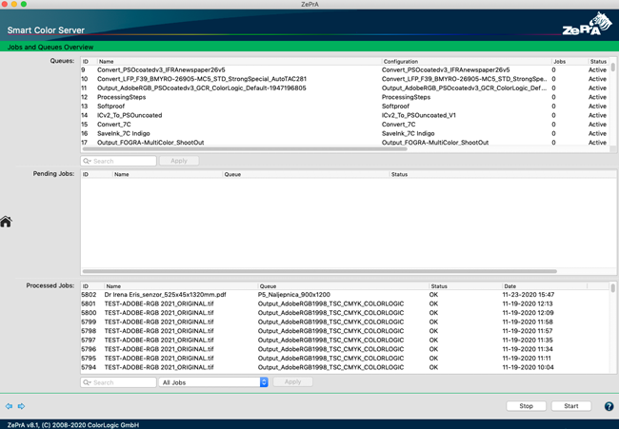The height and width of the screenshot is (429, 619).
Task: Select queue Convert_PSOcoatedv3_IFRAnewspaper26v5
Action: 346,69
